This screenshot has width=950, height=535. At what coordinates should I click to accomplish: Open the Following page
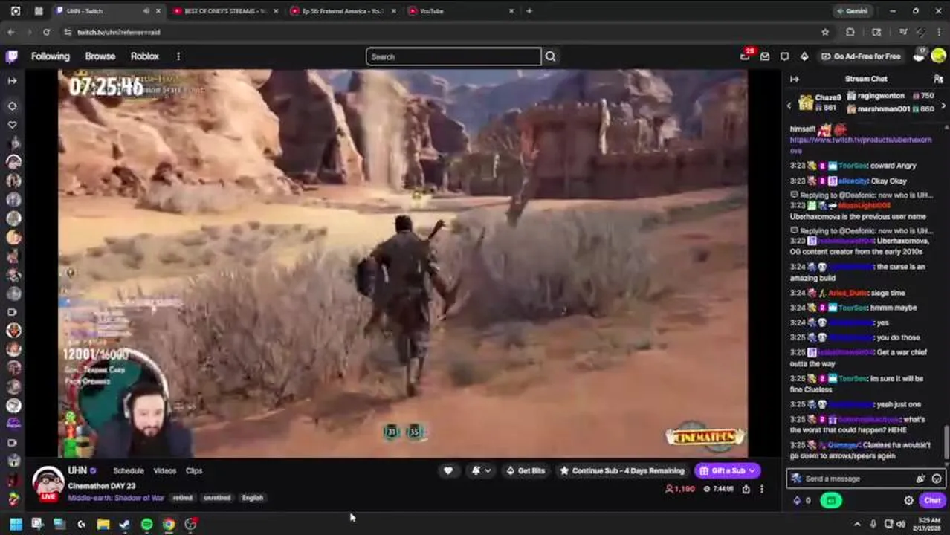[50, 56]
